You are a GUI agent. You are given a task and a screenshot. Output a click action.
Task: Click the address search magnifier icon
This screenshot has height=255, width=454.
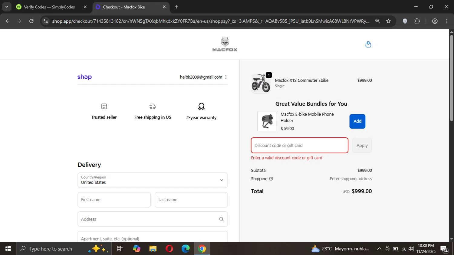point(221,219)
